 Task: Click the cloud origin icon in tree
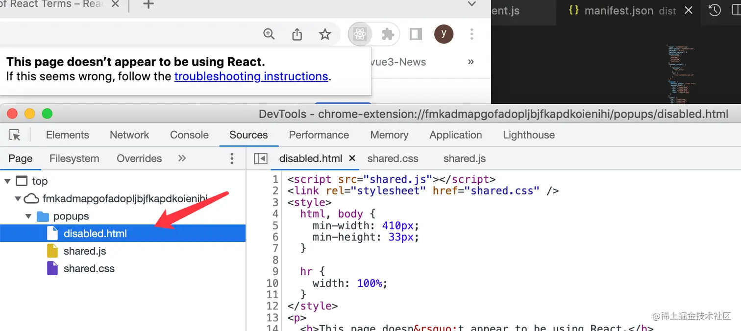click(x=31, y=198)
